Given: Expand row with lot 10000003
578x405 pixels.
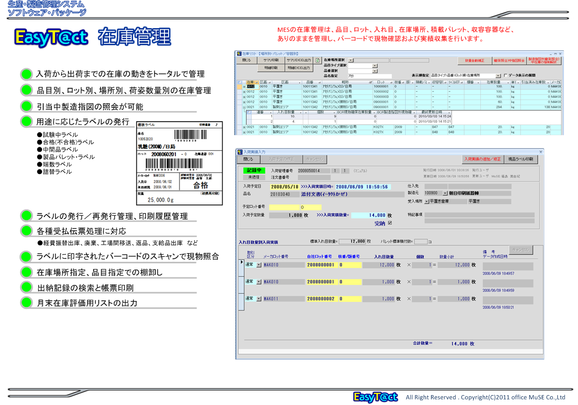Looking at the screenshot, I should click(x=244, y=97).
